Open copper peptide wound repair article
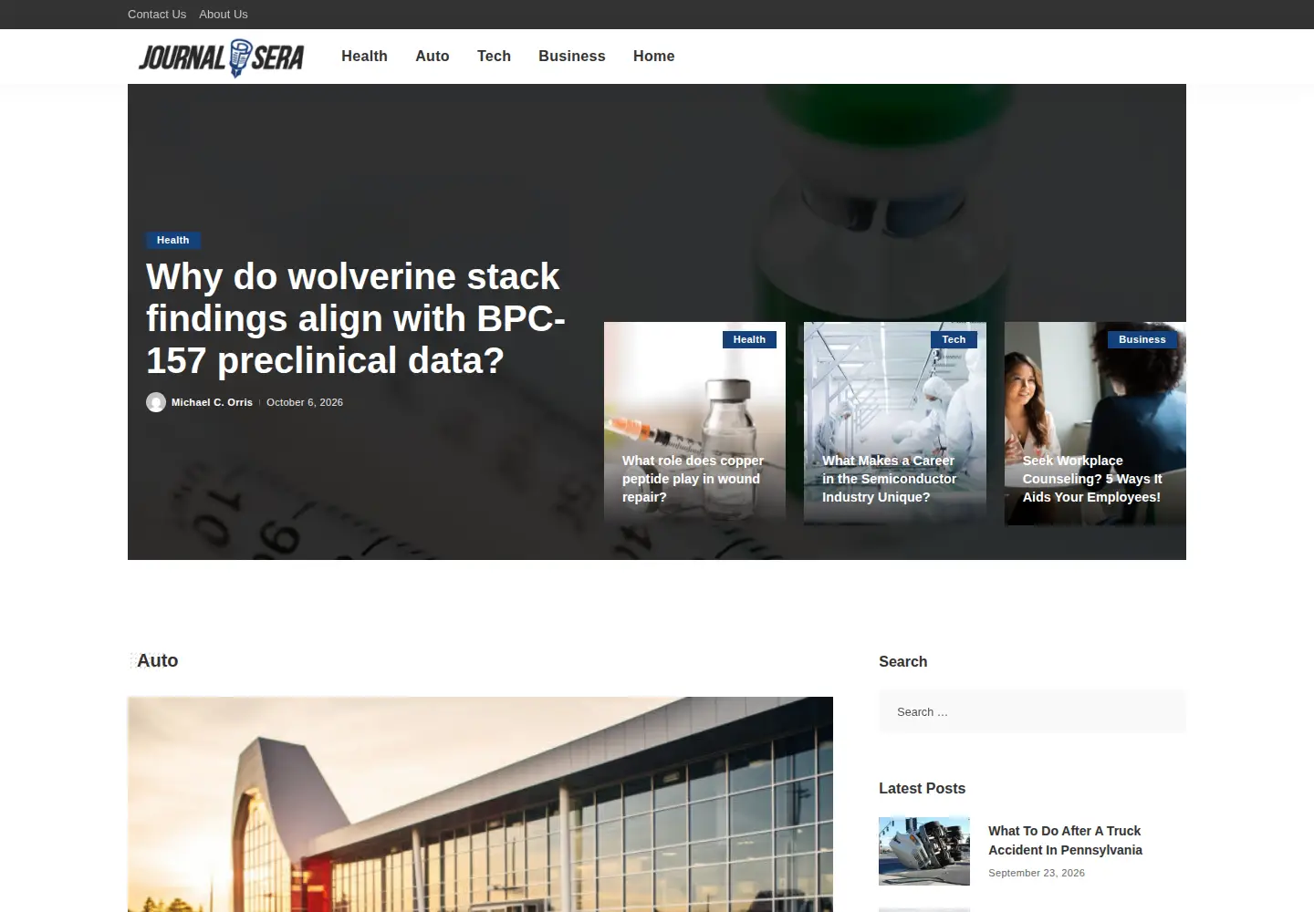Viewport: 1314px width, 912px height. (693, 479)
